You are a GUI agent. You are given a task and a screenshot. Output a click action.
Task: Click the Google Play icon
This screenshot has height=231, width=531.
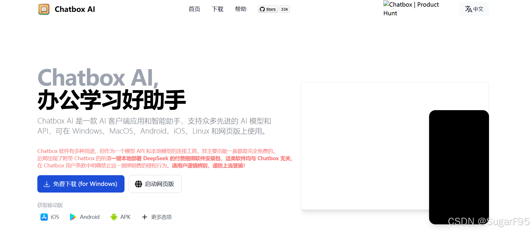point(73,217)
